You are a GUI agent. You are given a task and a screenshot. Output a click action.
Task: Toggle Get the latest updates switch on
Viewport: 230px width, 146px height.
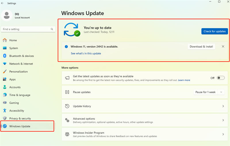point(221,78)
